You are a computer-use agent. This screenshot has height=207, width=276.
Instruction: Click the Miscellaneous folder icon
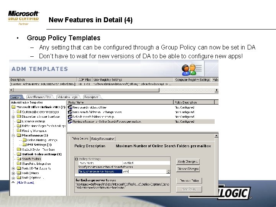point(19,135)
